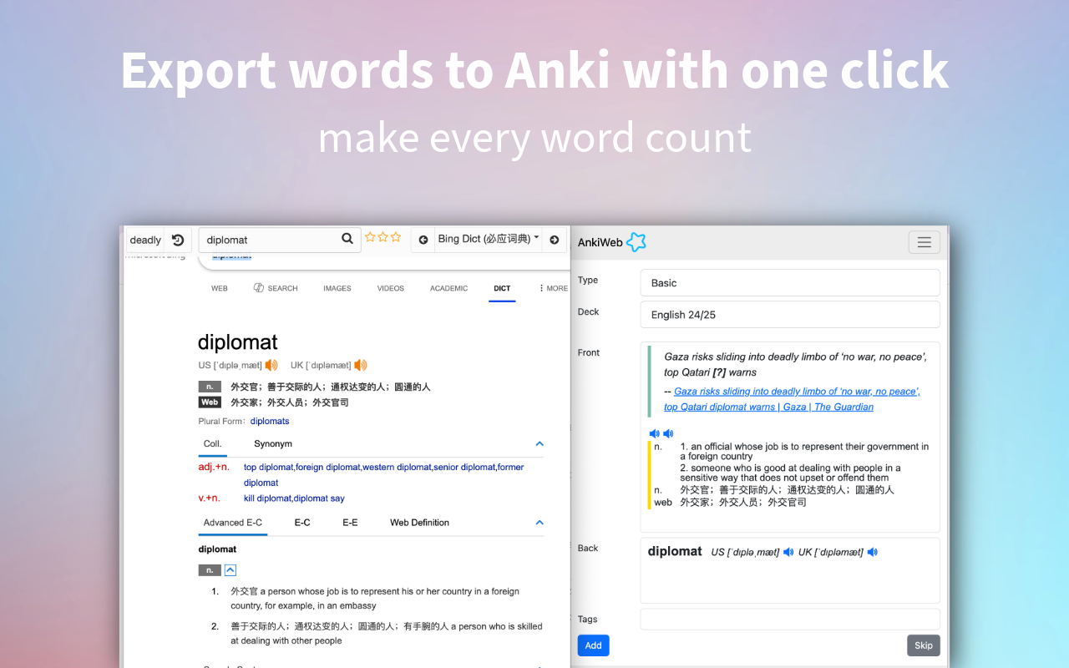1069x668 pixels.
Task: Open word history via the rotate-back icon
Action: coord(179,239)
